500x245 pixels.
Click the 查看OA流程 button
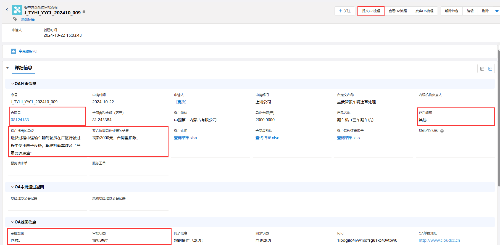pyautogui.click(x=398, y=11)
